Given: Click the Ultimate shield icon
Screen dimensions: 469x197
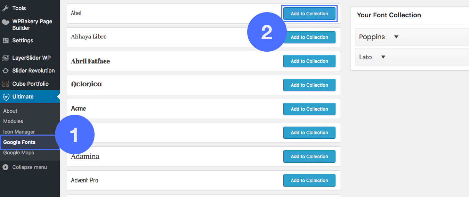Looking at the screenshot, I should coord(6,97).
